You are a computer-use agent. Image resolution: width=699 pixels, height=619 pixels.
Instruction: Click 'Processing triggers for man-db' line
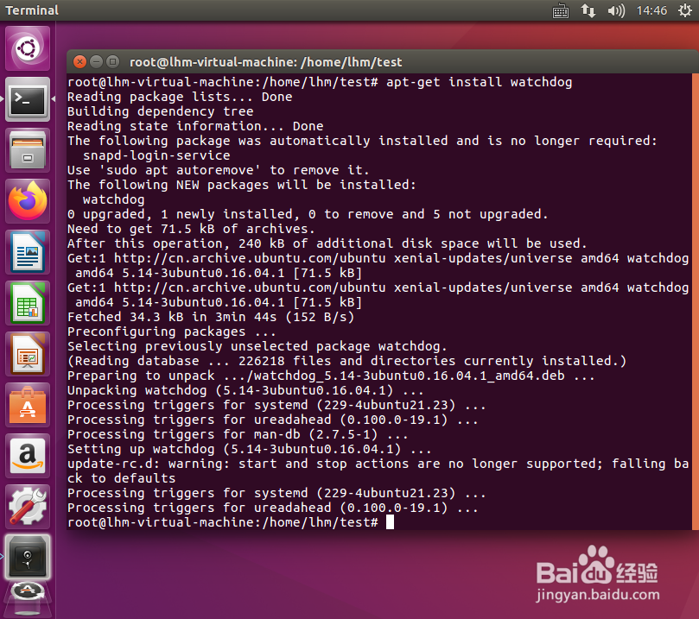coord(238,434)
